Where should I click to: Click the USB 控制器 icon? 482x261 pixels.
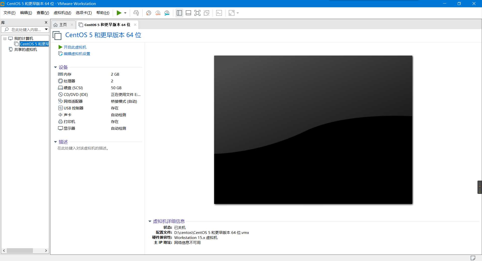tap(60, 108)
